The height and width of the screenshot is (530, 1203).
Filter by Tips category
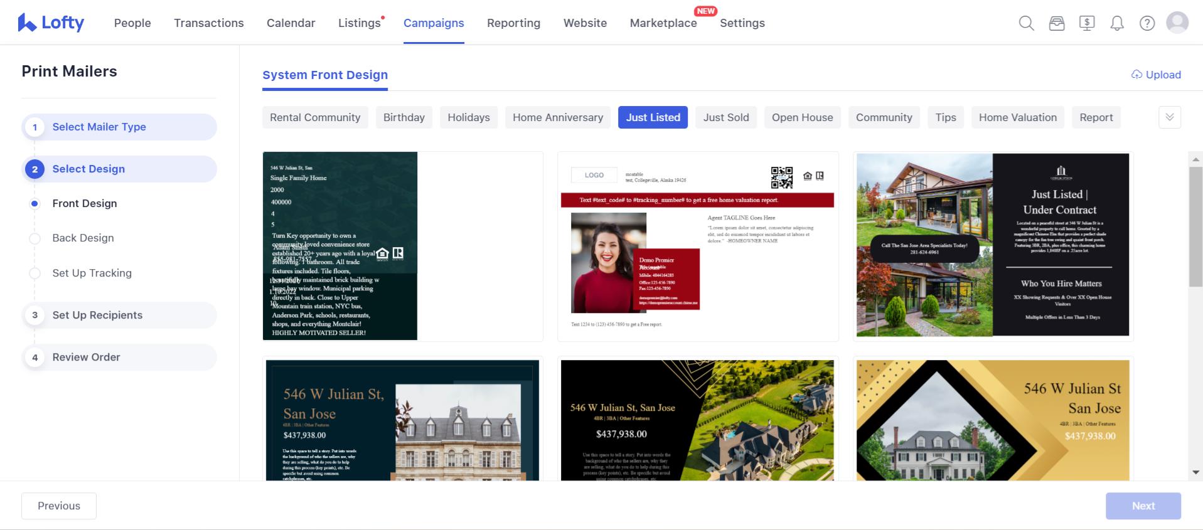(946, 117)
